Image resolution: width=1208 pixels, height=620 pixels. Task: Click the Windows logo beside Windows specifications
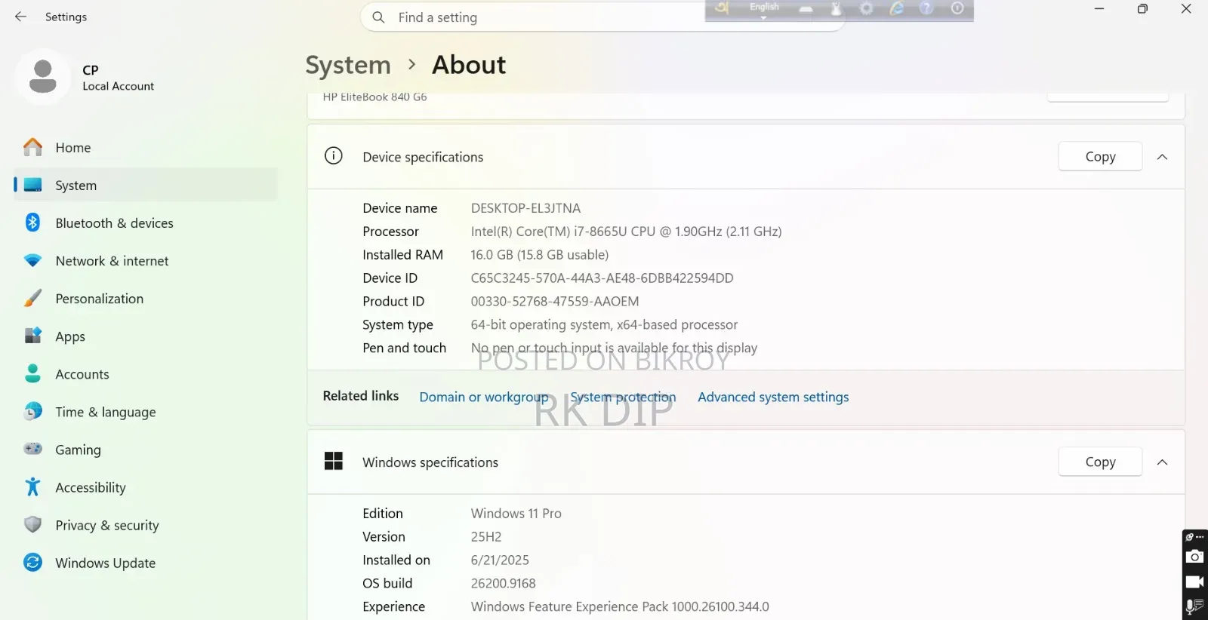(x=333, y=461)
